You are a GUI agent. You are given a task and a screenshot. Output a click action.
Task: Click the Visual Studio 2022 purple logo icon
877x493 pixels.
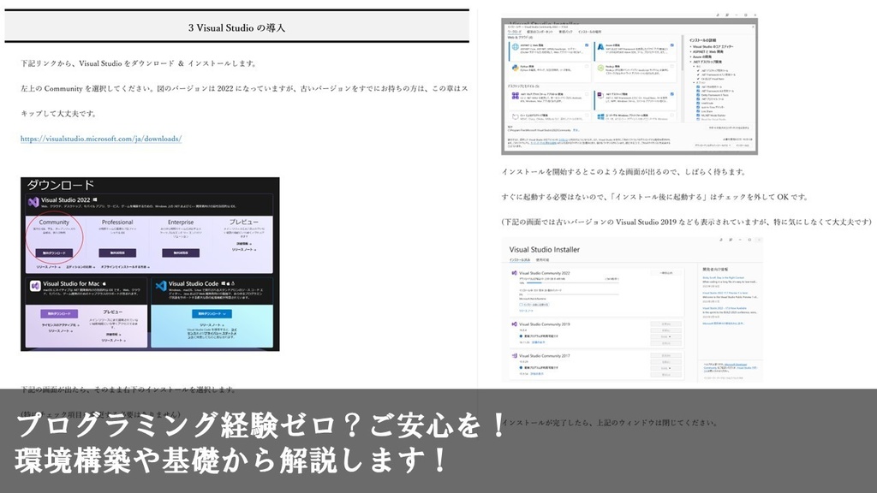[34, 202]
